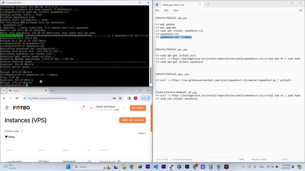
Task: Expand the saeed sefrtasad account dropdown
Action: pyautogui.click(x=123, y=108)
